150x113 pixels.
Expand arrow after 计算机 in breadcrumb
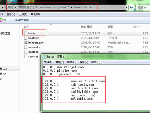15,7
